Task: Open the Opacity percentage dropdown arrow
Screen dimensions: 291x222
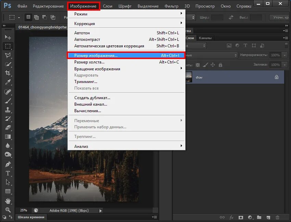Action: pyautogui.click(x=284, y=55)
